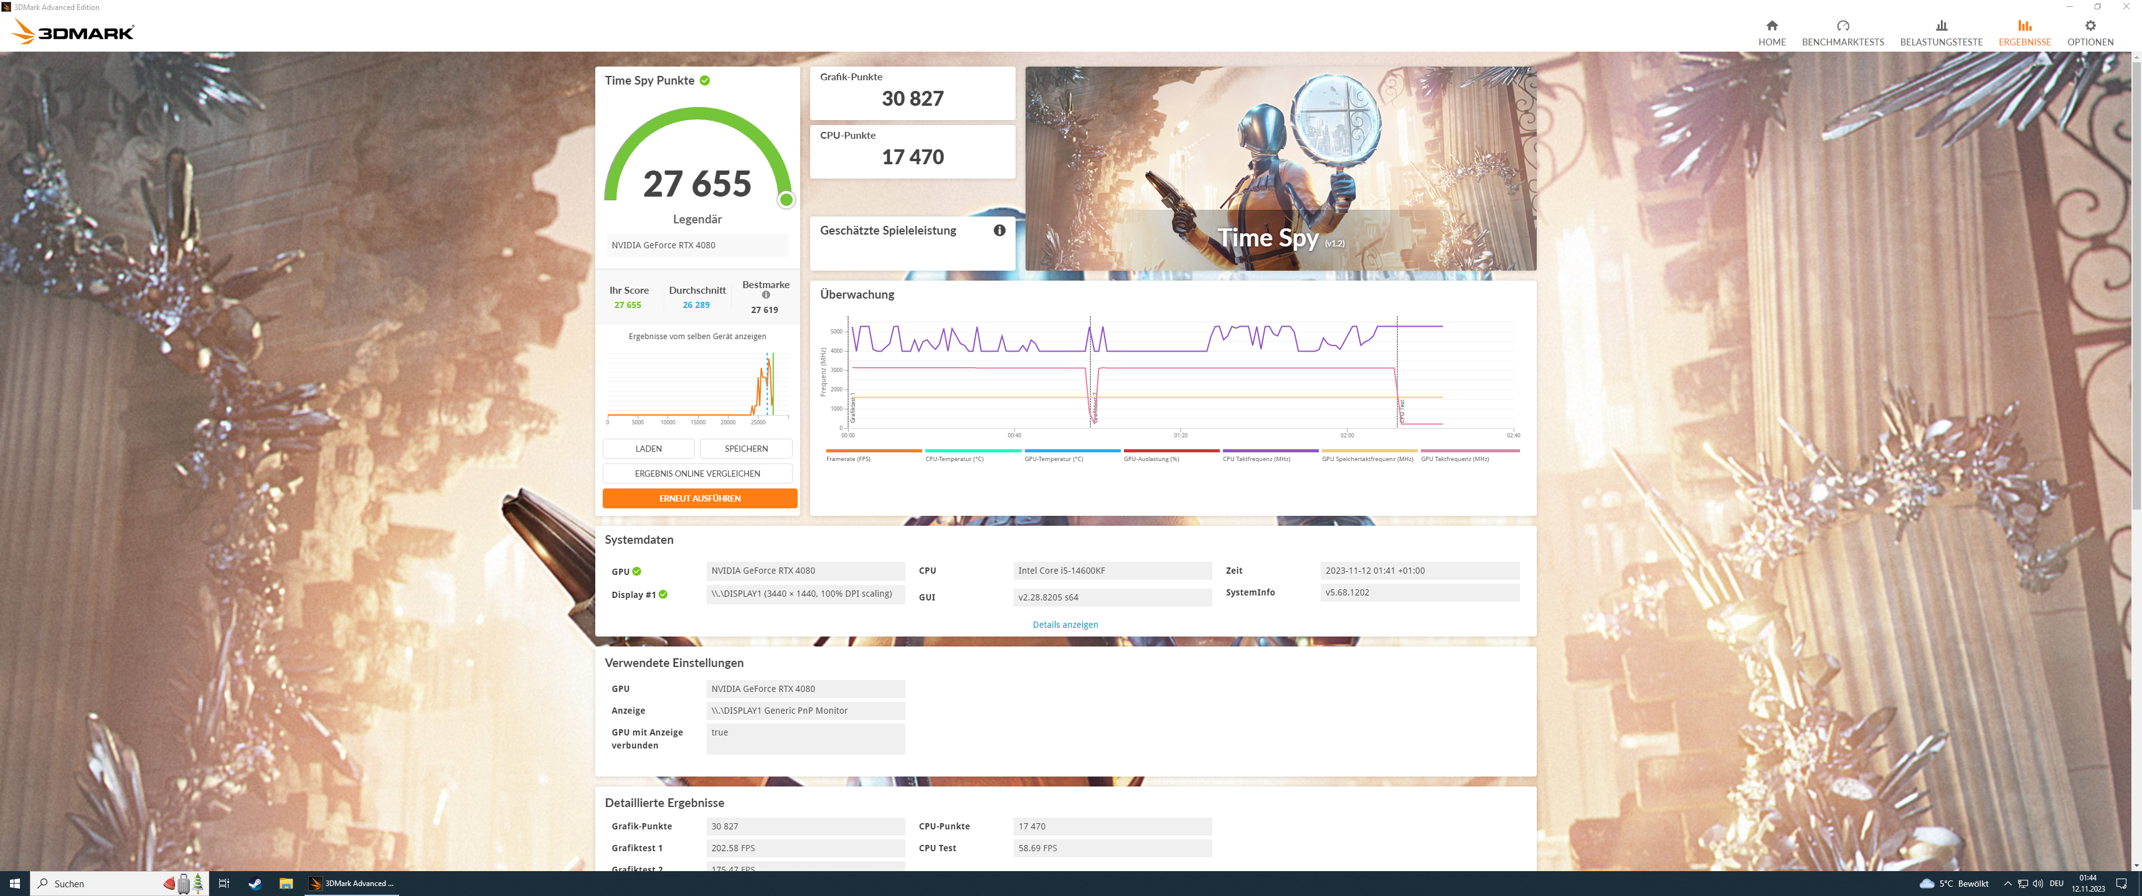
Task: Show hidden system tray icons chevron
Action: 2008,883
